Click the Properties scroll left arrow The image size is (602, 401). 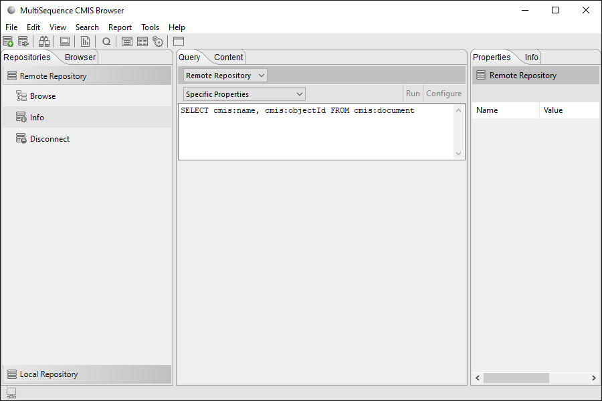click(x=478, y=378)
